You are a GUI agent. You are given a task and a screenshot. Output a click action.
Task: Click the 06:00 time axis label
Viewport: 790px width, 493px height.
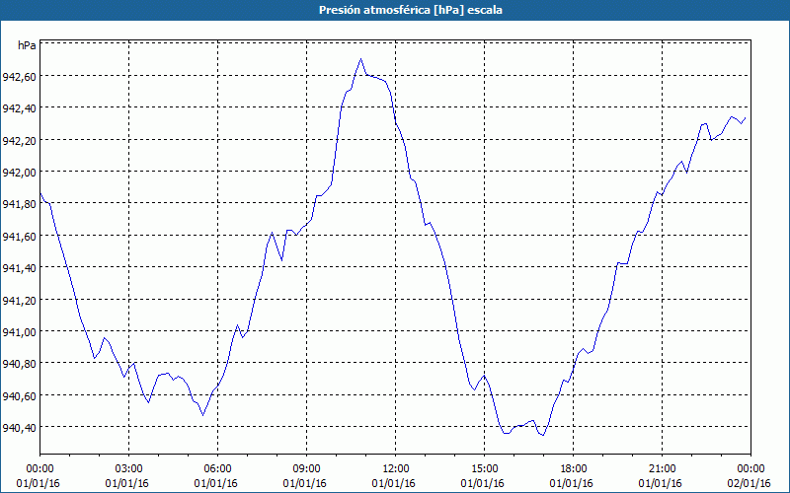point(217,469)
